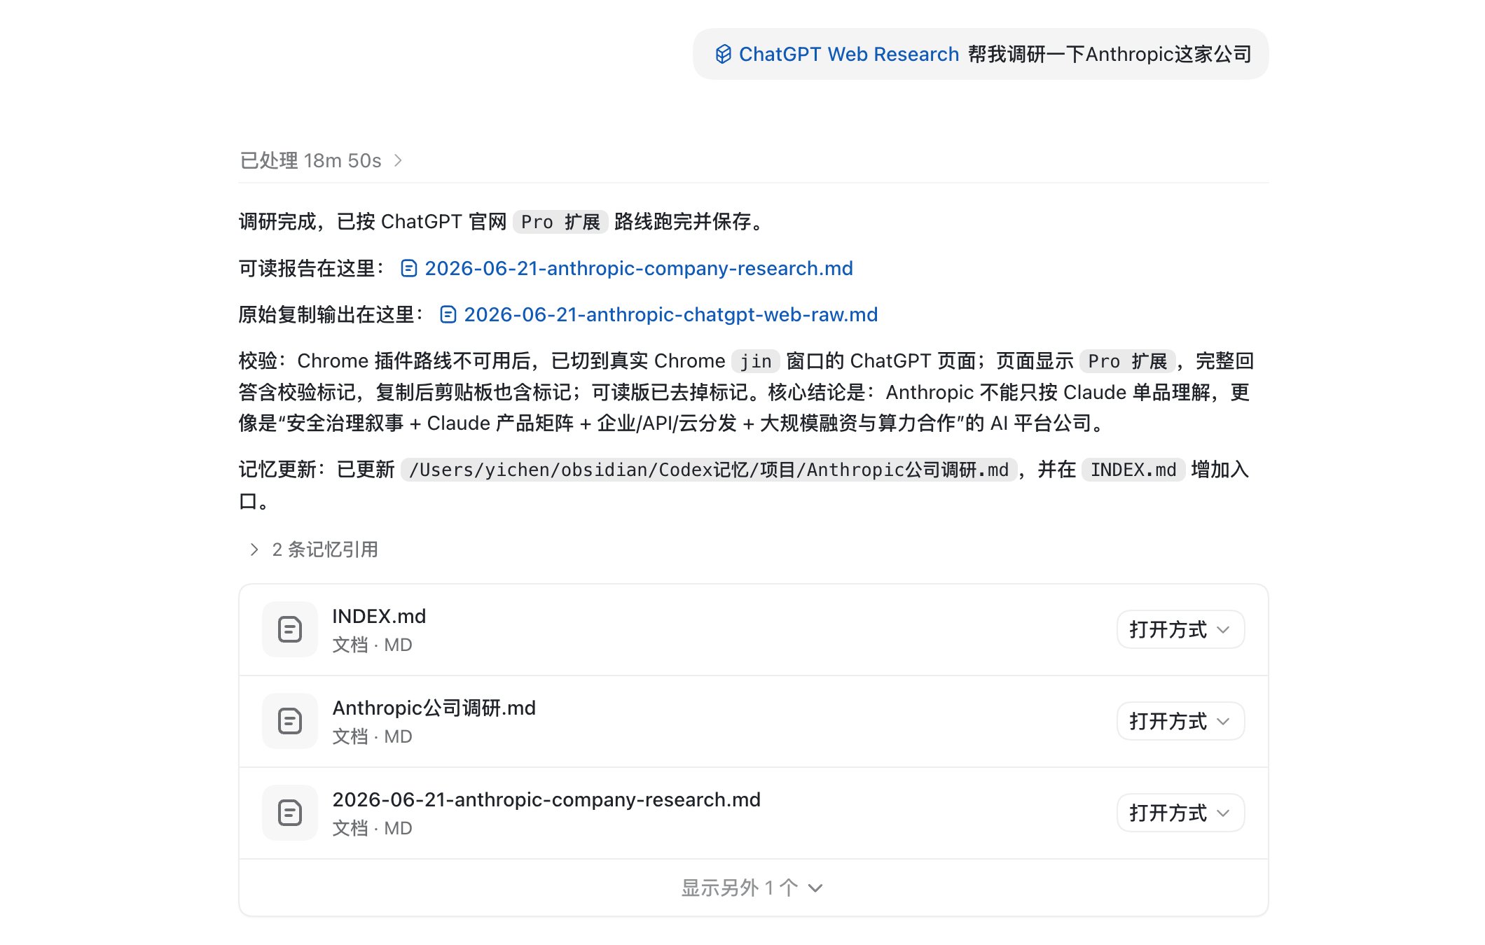Screen dimensions: 1485x945
Task: Open 2026-06-21-anthropic-chatgpt-web-raw.md link
Action: click(670, 314)
